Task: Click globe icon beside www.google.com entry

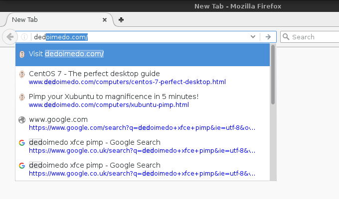Action: (x=22, y=120)
